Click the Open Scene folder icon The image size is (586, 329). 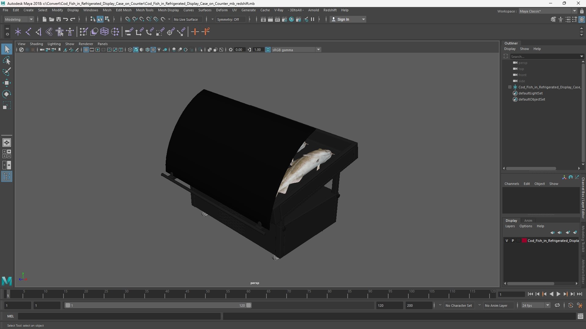pos(51,19)
